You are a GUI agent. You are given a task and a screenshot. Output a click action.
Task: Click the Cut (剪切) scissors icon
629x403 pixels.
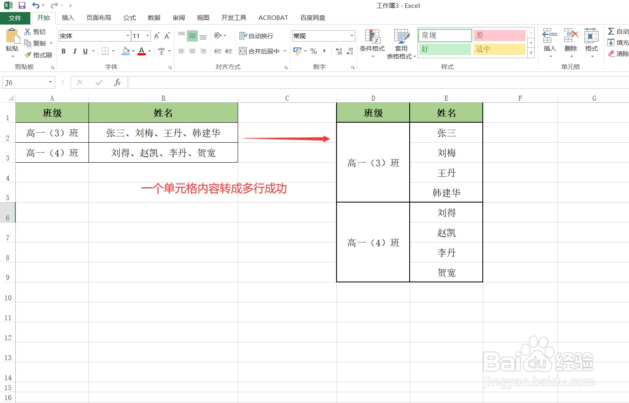click(27, 32)
